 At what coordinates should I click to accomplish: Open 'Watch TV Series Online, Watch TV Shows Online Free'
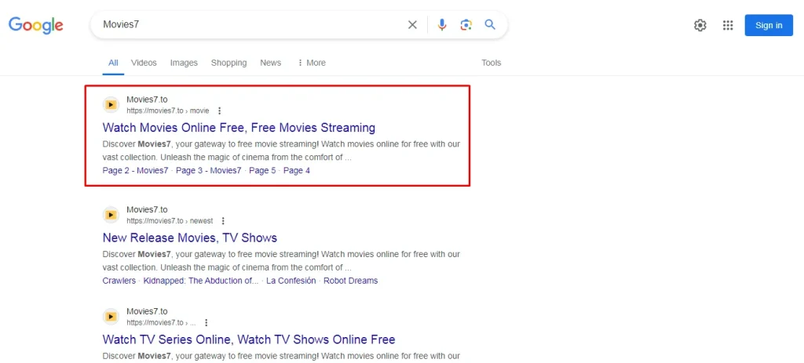tap(249, 339)
